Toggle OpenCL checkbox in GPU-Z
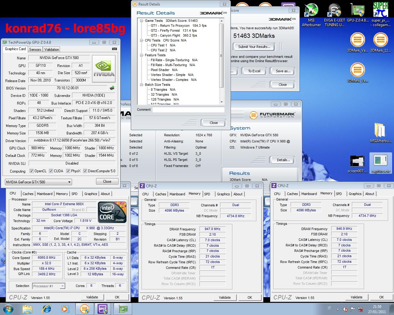This screenshot has width=394, height=315. coord(31,171)
